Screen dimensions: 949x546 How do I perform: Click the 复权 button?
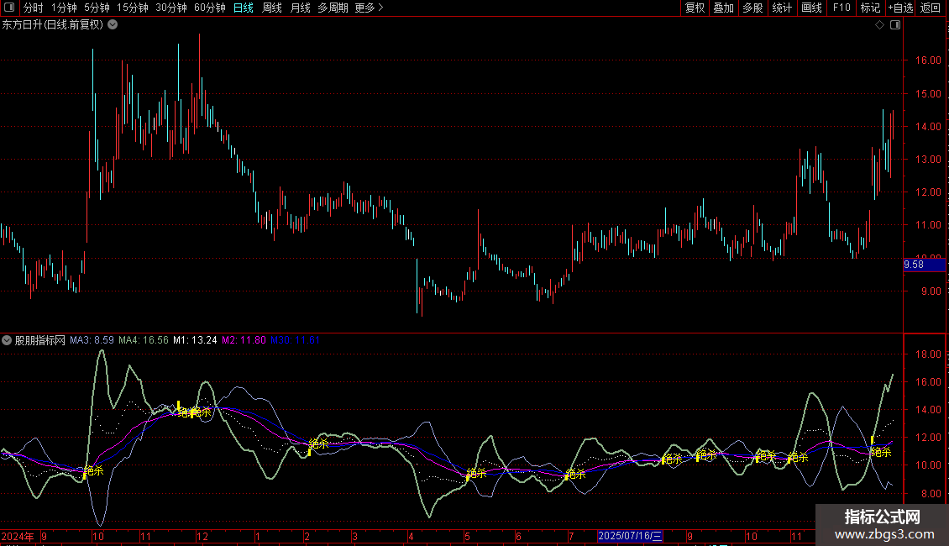click(x=695, y=8)
